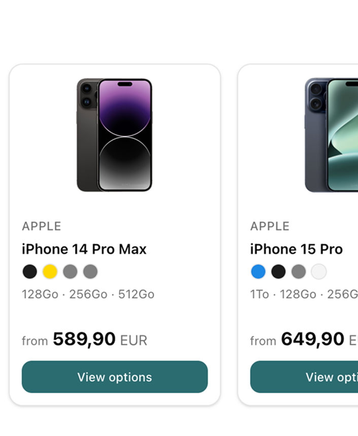Open the iPhone 15 Pro product image
Viewport: 358px width, 436px height.
pos(332,135)
